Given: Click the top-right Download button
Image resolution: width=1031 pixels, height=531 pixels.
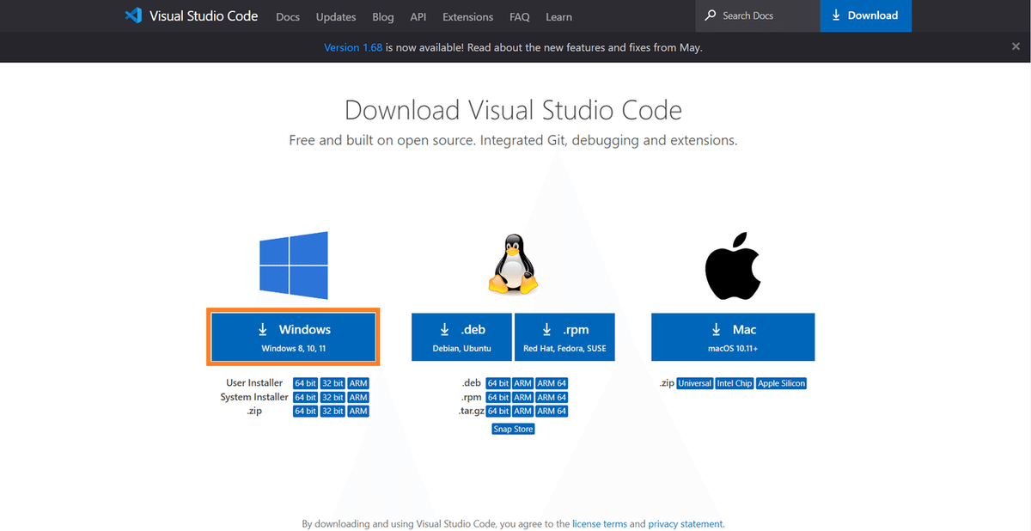Looking at the screenshot, I should (x=866, y=15).
